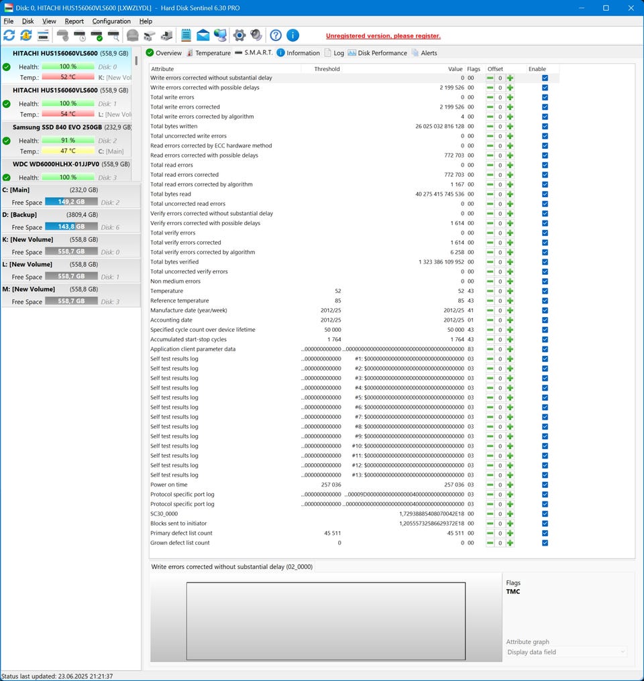
Task: Open the Display data field dropdown
Action: (566, 652)
